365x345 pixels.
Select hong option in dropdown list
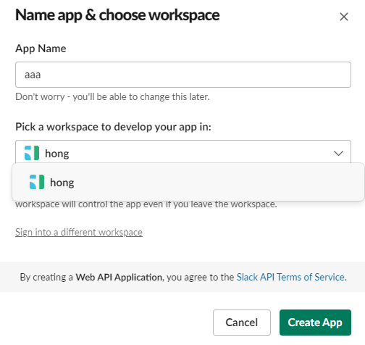click(188, 182)
